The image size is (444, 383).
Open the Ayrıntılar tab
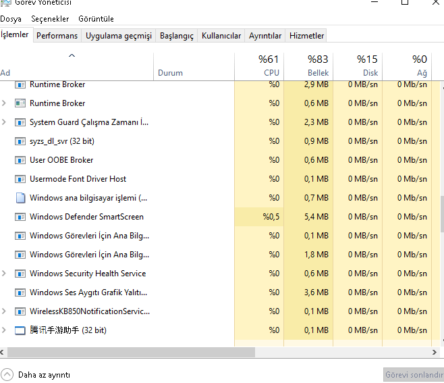coord(265,36)
